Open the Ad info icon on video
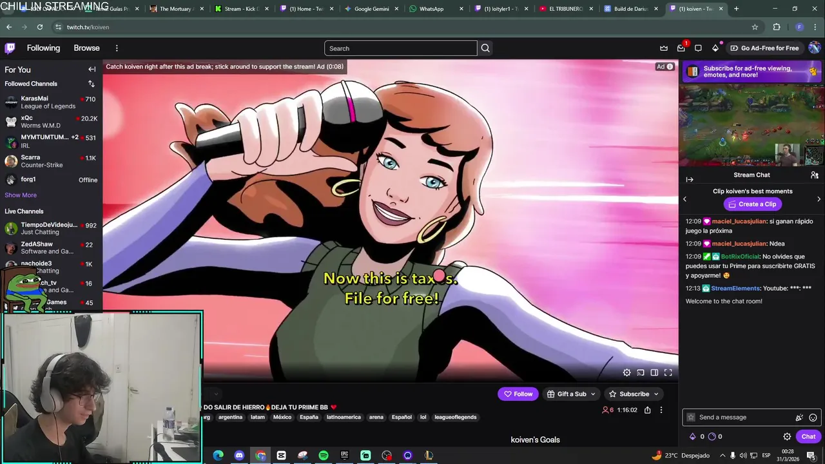The width and height of the screenshot is (825, 464). pyautogui.click(x=670, y=66)
